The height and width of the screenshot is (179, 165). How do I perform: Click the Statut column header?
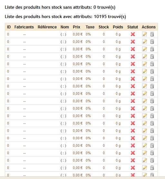click(x=133, y=27)
